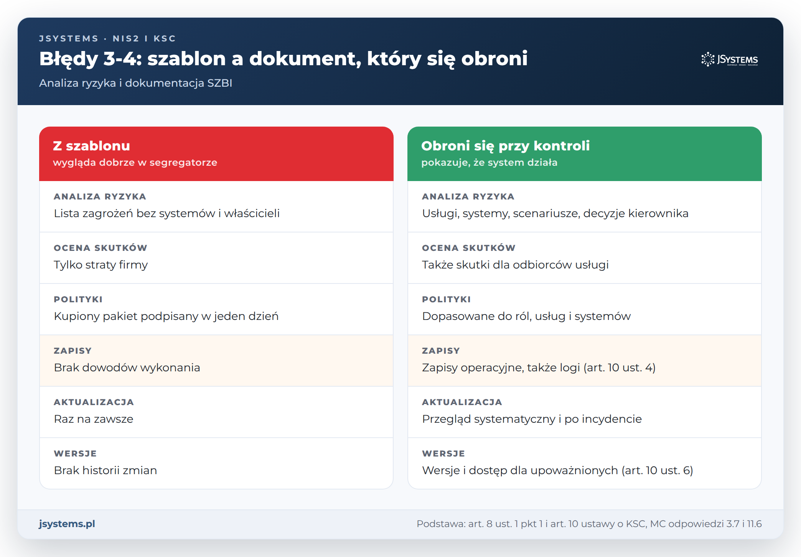Select 'Także skutki dla odbiorców usługi'
Screen dimensions: 801x557
point(515,265)
